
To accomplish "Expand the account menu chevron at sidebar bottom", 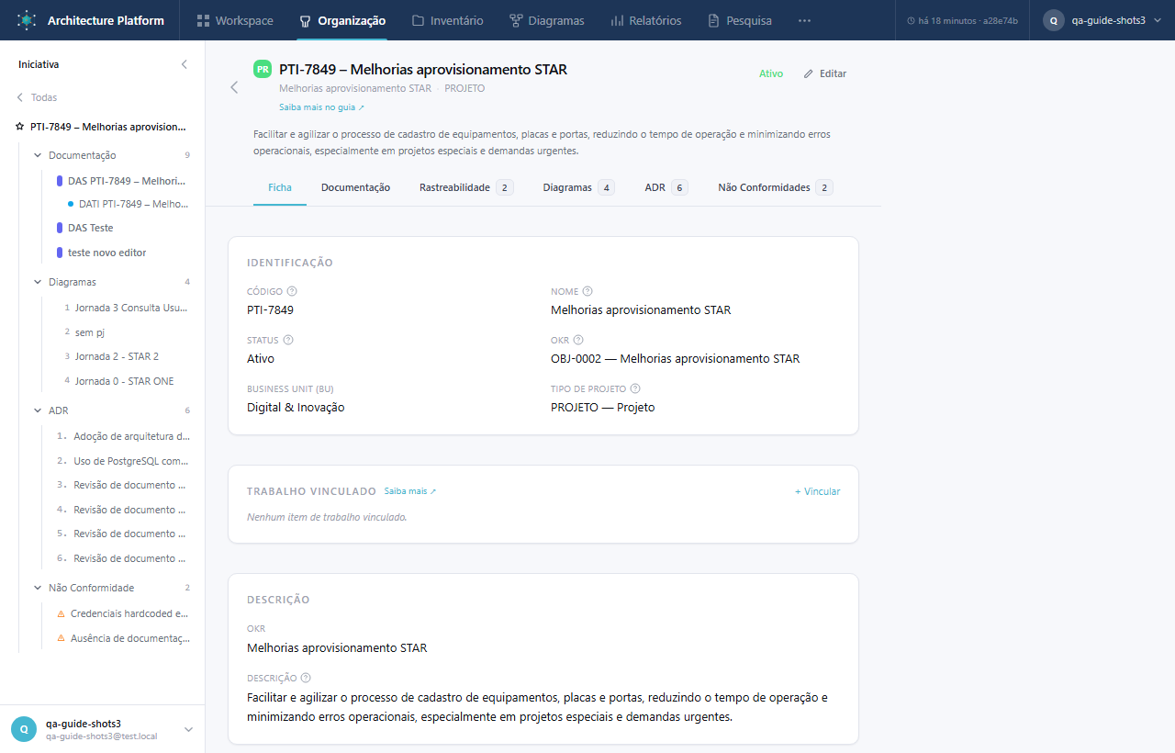I will pyautogui.click(x=189, y=729).
